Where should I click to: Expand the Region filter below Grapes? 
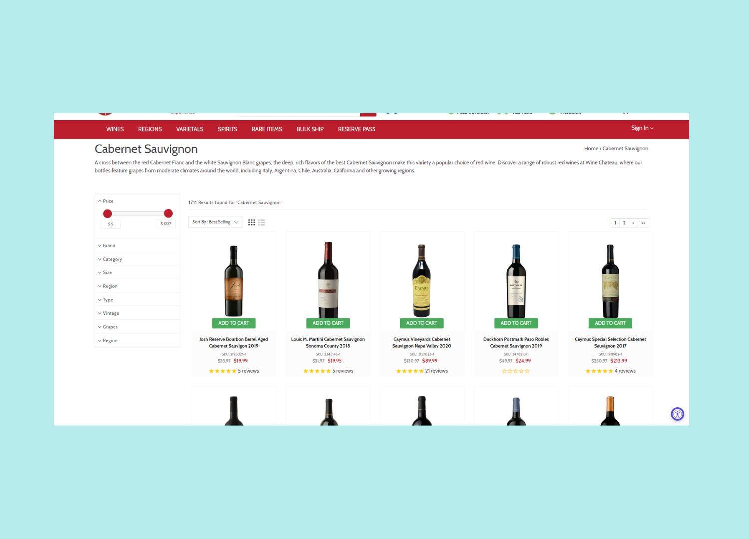coord(137,341)
